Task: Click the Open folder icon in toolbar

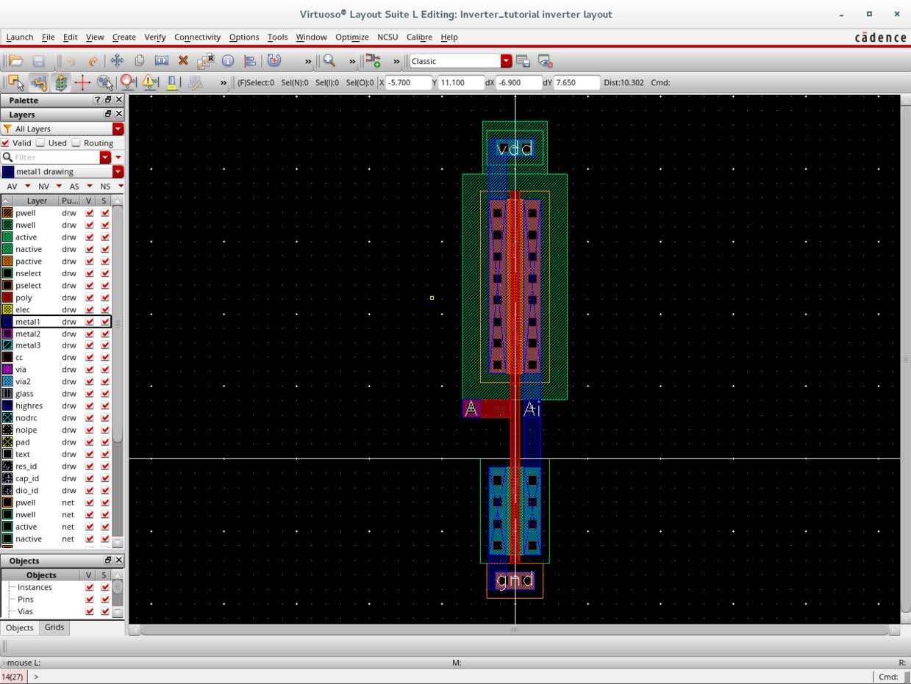Action: tap(15, 61)
